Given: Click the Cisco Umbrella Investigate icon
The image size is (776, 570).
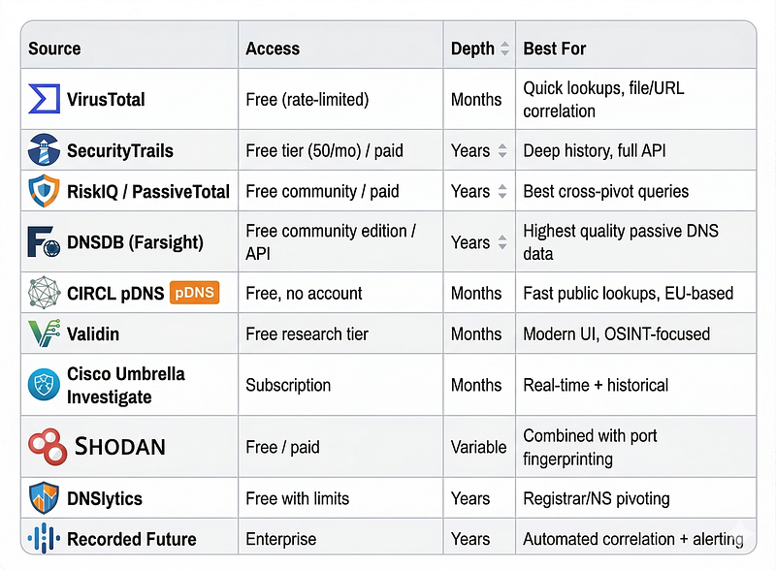Looking at the screenshot, I should [44, 385].
